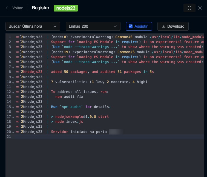
Task: Uncheck the Assistir checkbox
Action: tap(131, 26)
